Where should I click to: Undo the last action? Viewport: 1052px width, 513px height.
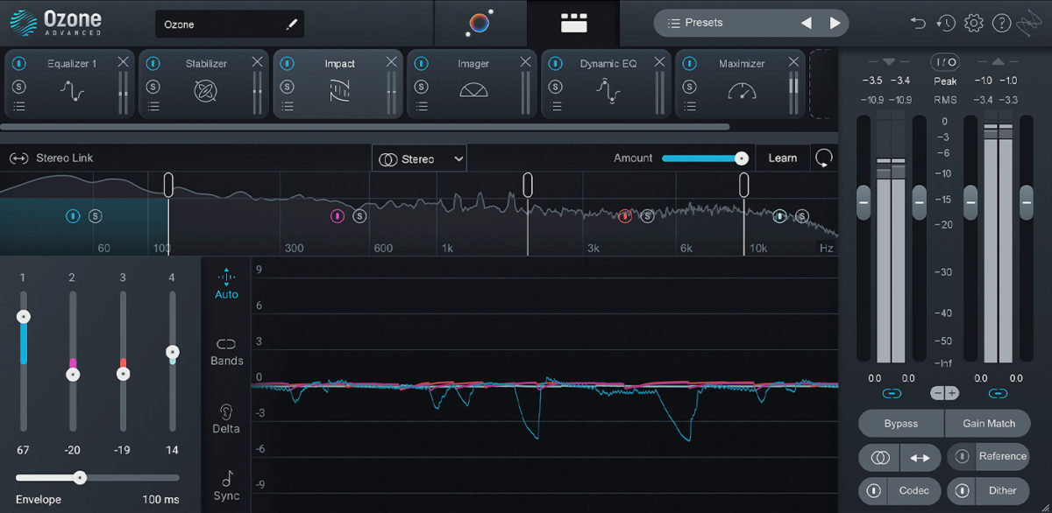click(x=918, y=24)
